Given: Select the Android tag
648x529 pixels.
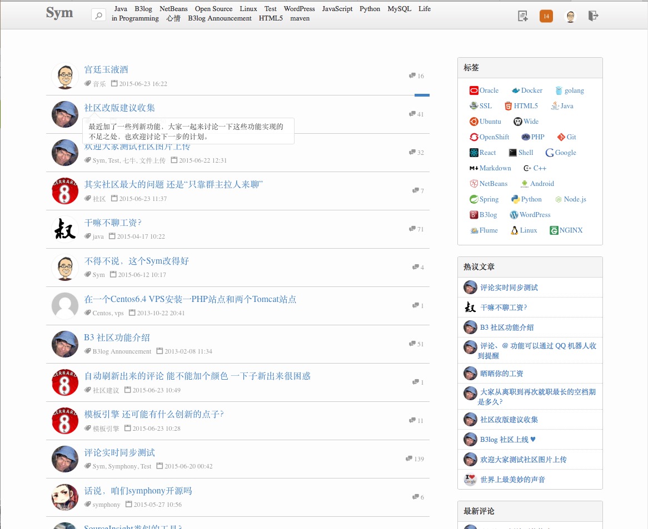Looking at the screenshot, I should pos(537,184).
